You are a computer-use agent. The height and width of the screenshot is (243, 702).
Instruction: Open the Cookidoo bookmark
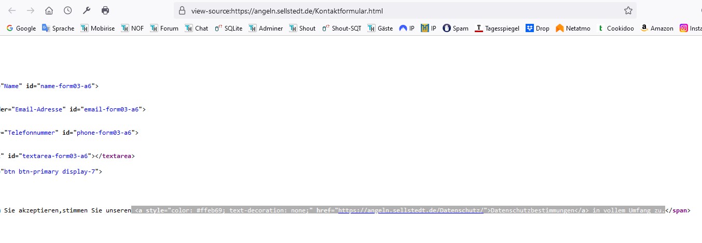(616, 28)
